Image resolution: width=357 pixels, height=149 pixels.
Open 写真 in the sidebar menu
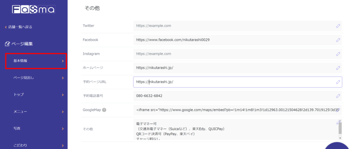coord(36,128)
